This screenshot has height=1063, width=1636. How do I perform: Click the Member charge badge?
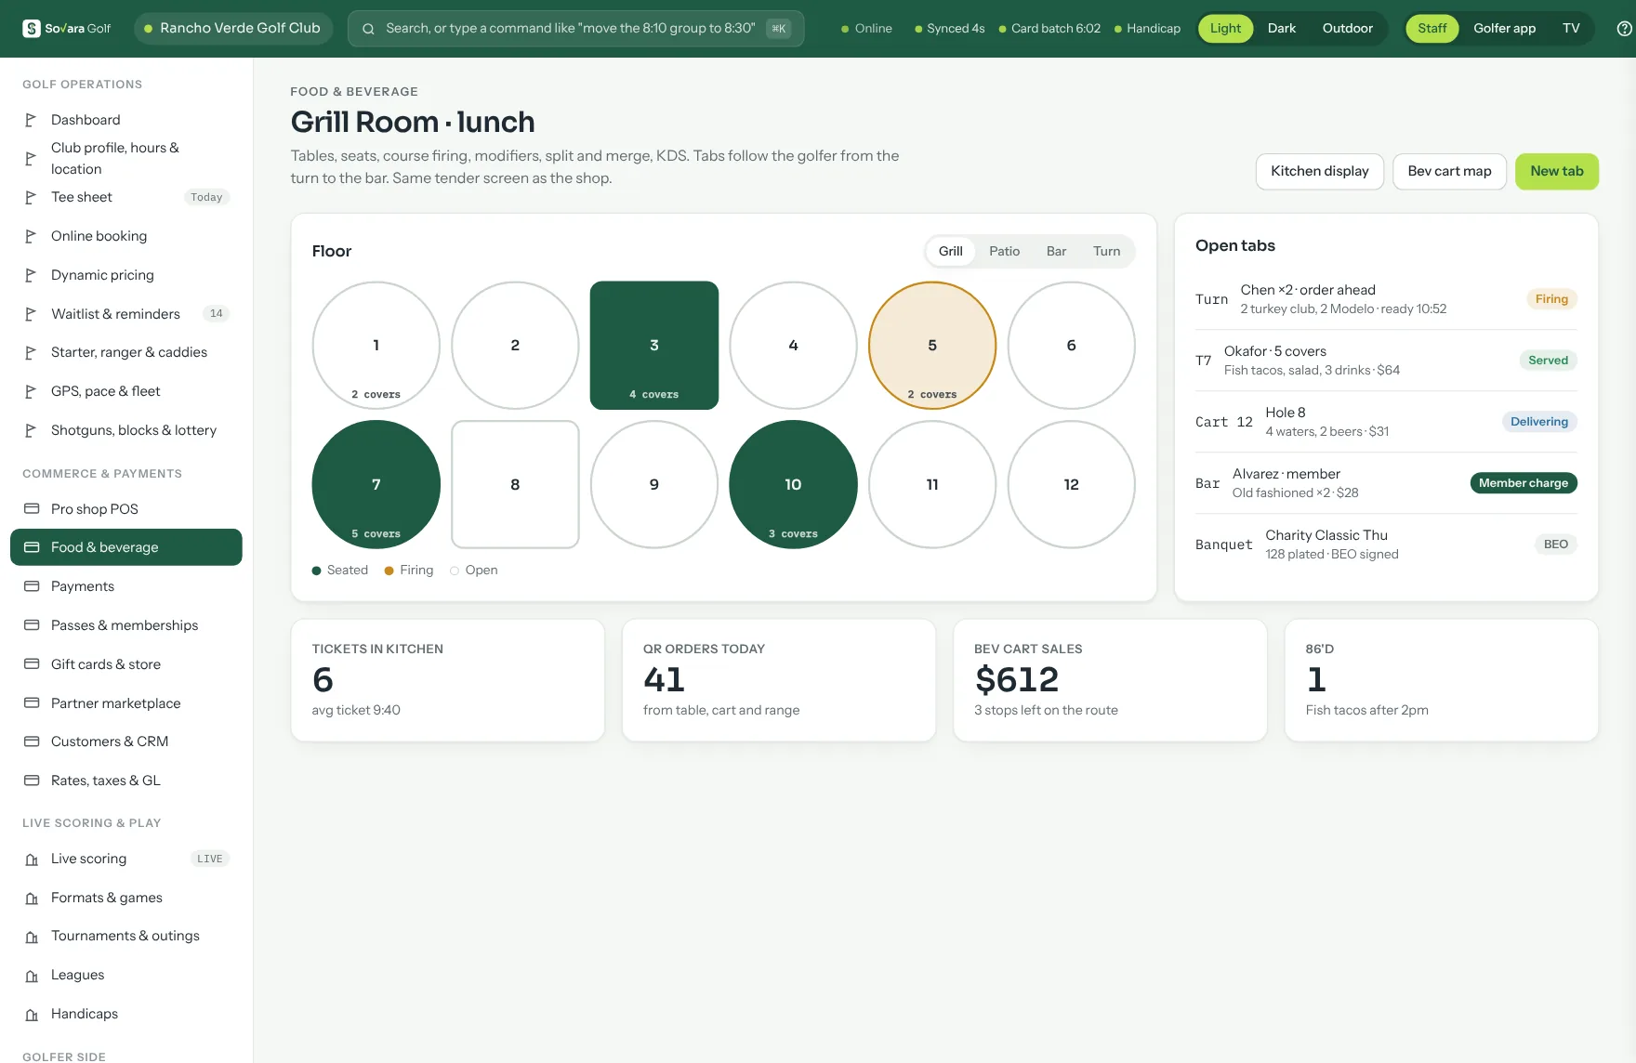coord(1523,483)
